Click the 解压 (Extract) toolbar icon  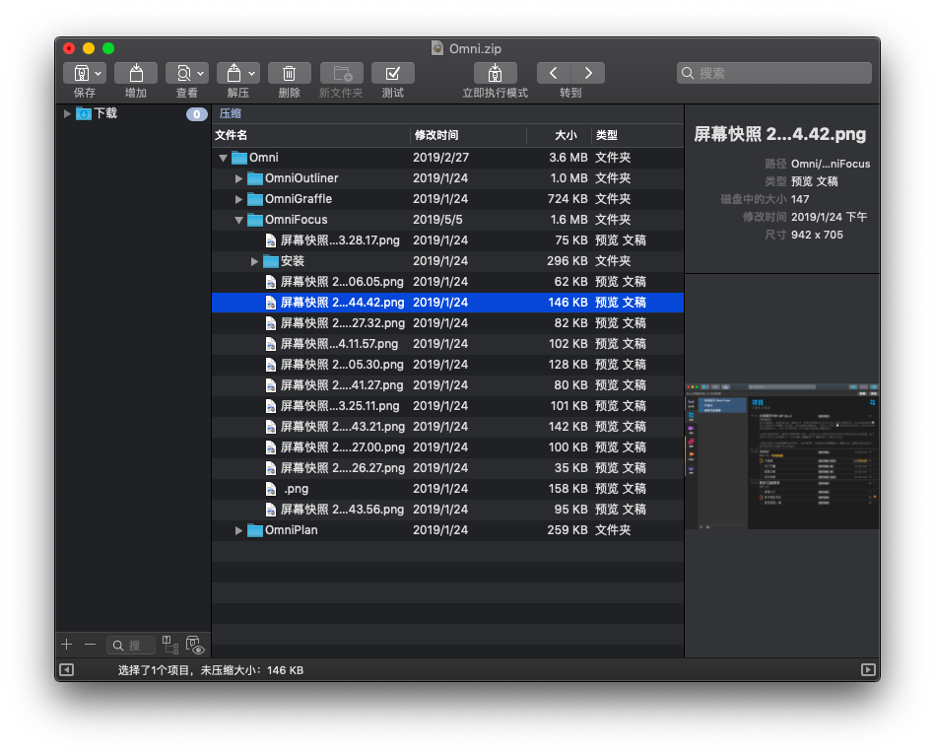(233, 73)
